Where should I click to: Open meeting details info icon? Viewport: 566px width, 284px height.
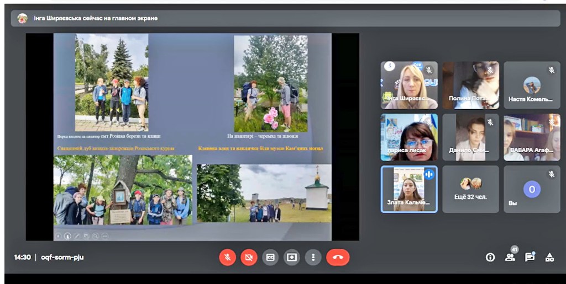[490, 257]
